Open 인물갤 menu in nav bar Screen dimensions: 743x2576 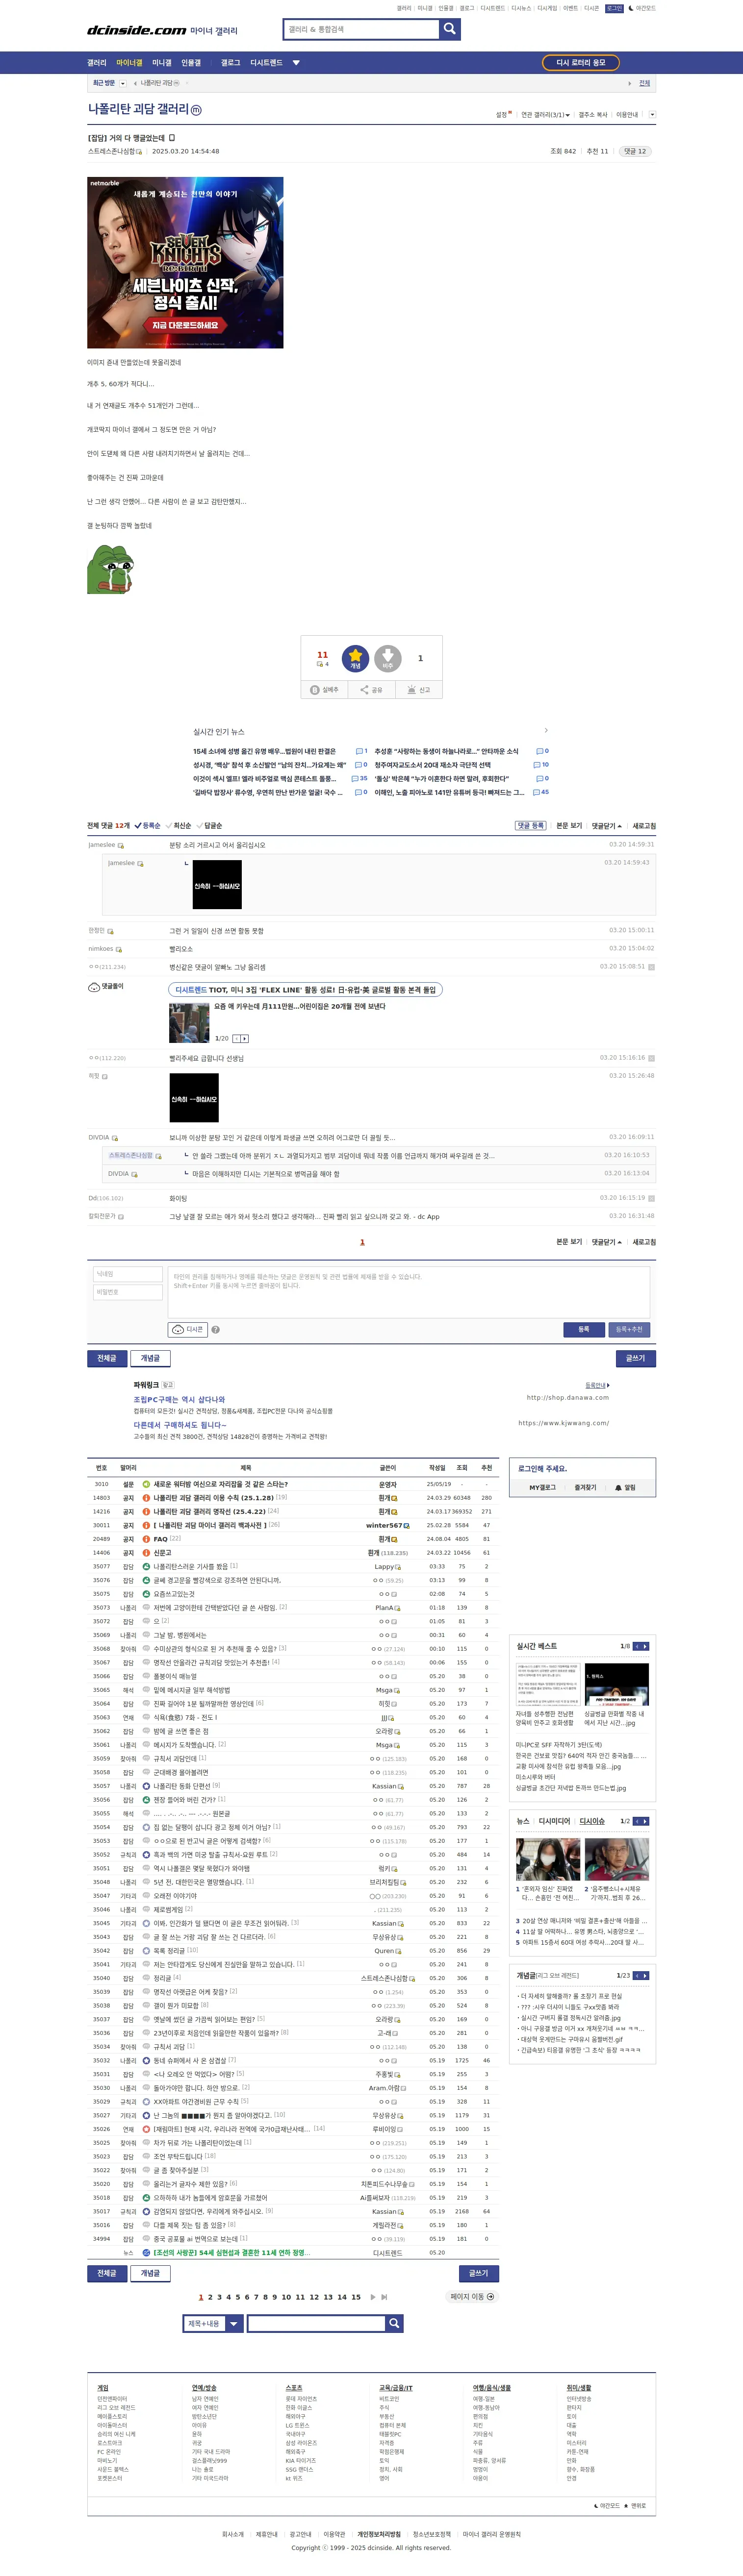coord(191,63)
